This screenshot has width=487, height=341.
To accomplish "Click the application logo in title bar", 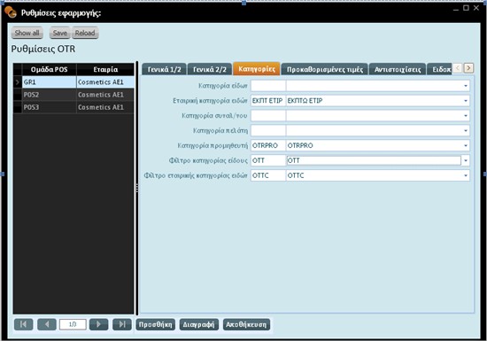I will point(11,12).
